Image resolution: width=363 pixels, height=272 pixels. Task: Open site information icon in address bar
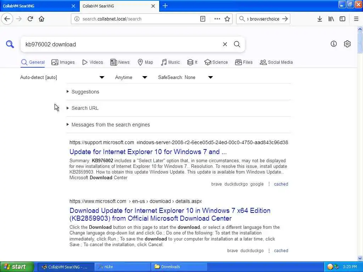click(77, 19)
